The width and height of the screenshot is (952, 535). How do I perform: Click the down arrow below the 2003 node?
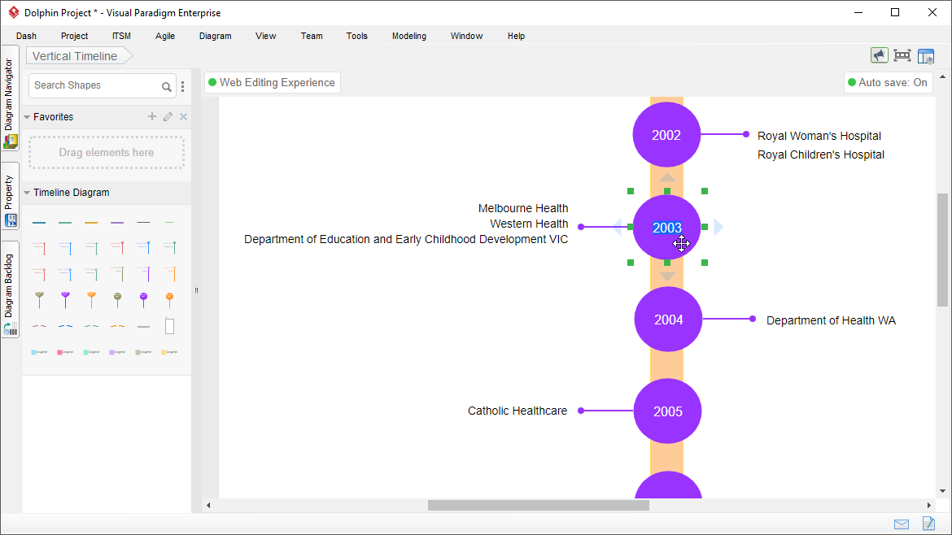pyautogui.click(x=667, y=276)
